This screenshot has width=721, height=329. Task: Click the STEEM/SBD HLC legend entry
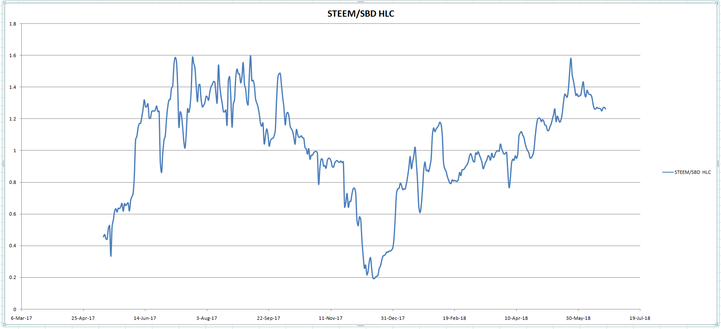tap(686, 172)
